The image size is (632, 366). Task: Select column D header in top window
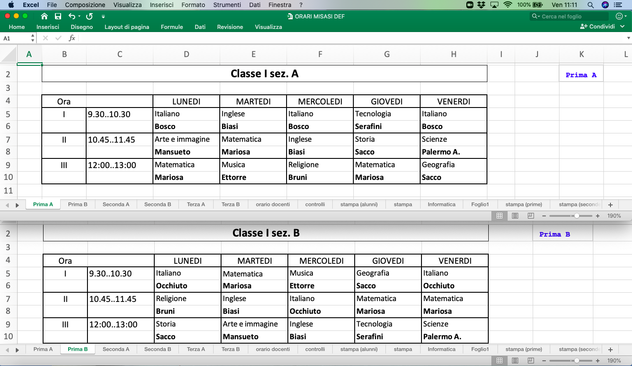186,54
